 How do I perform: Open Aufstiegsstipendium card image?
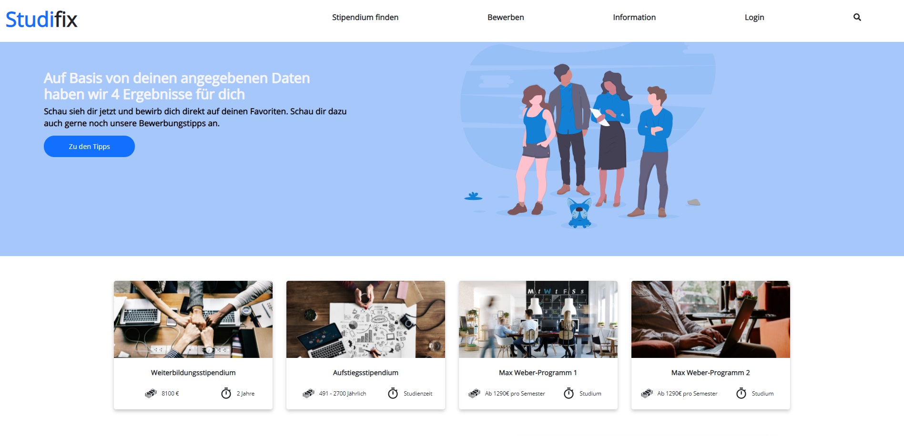tap(366, 319)
